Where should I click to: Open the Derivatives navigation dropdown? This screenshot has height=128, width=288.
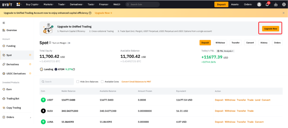(77, 4)
